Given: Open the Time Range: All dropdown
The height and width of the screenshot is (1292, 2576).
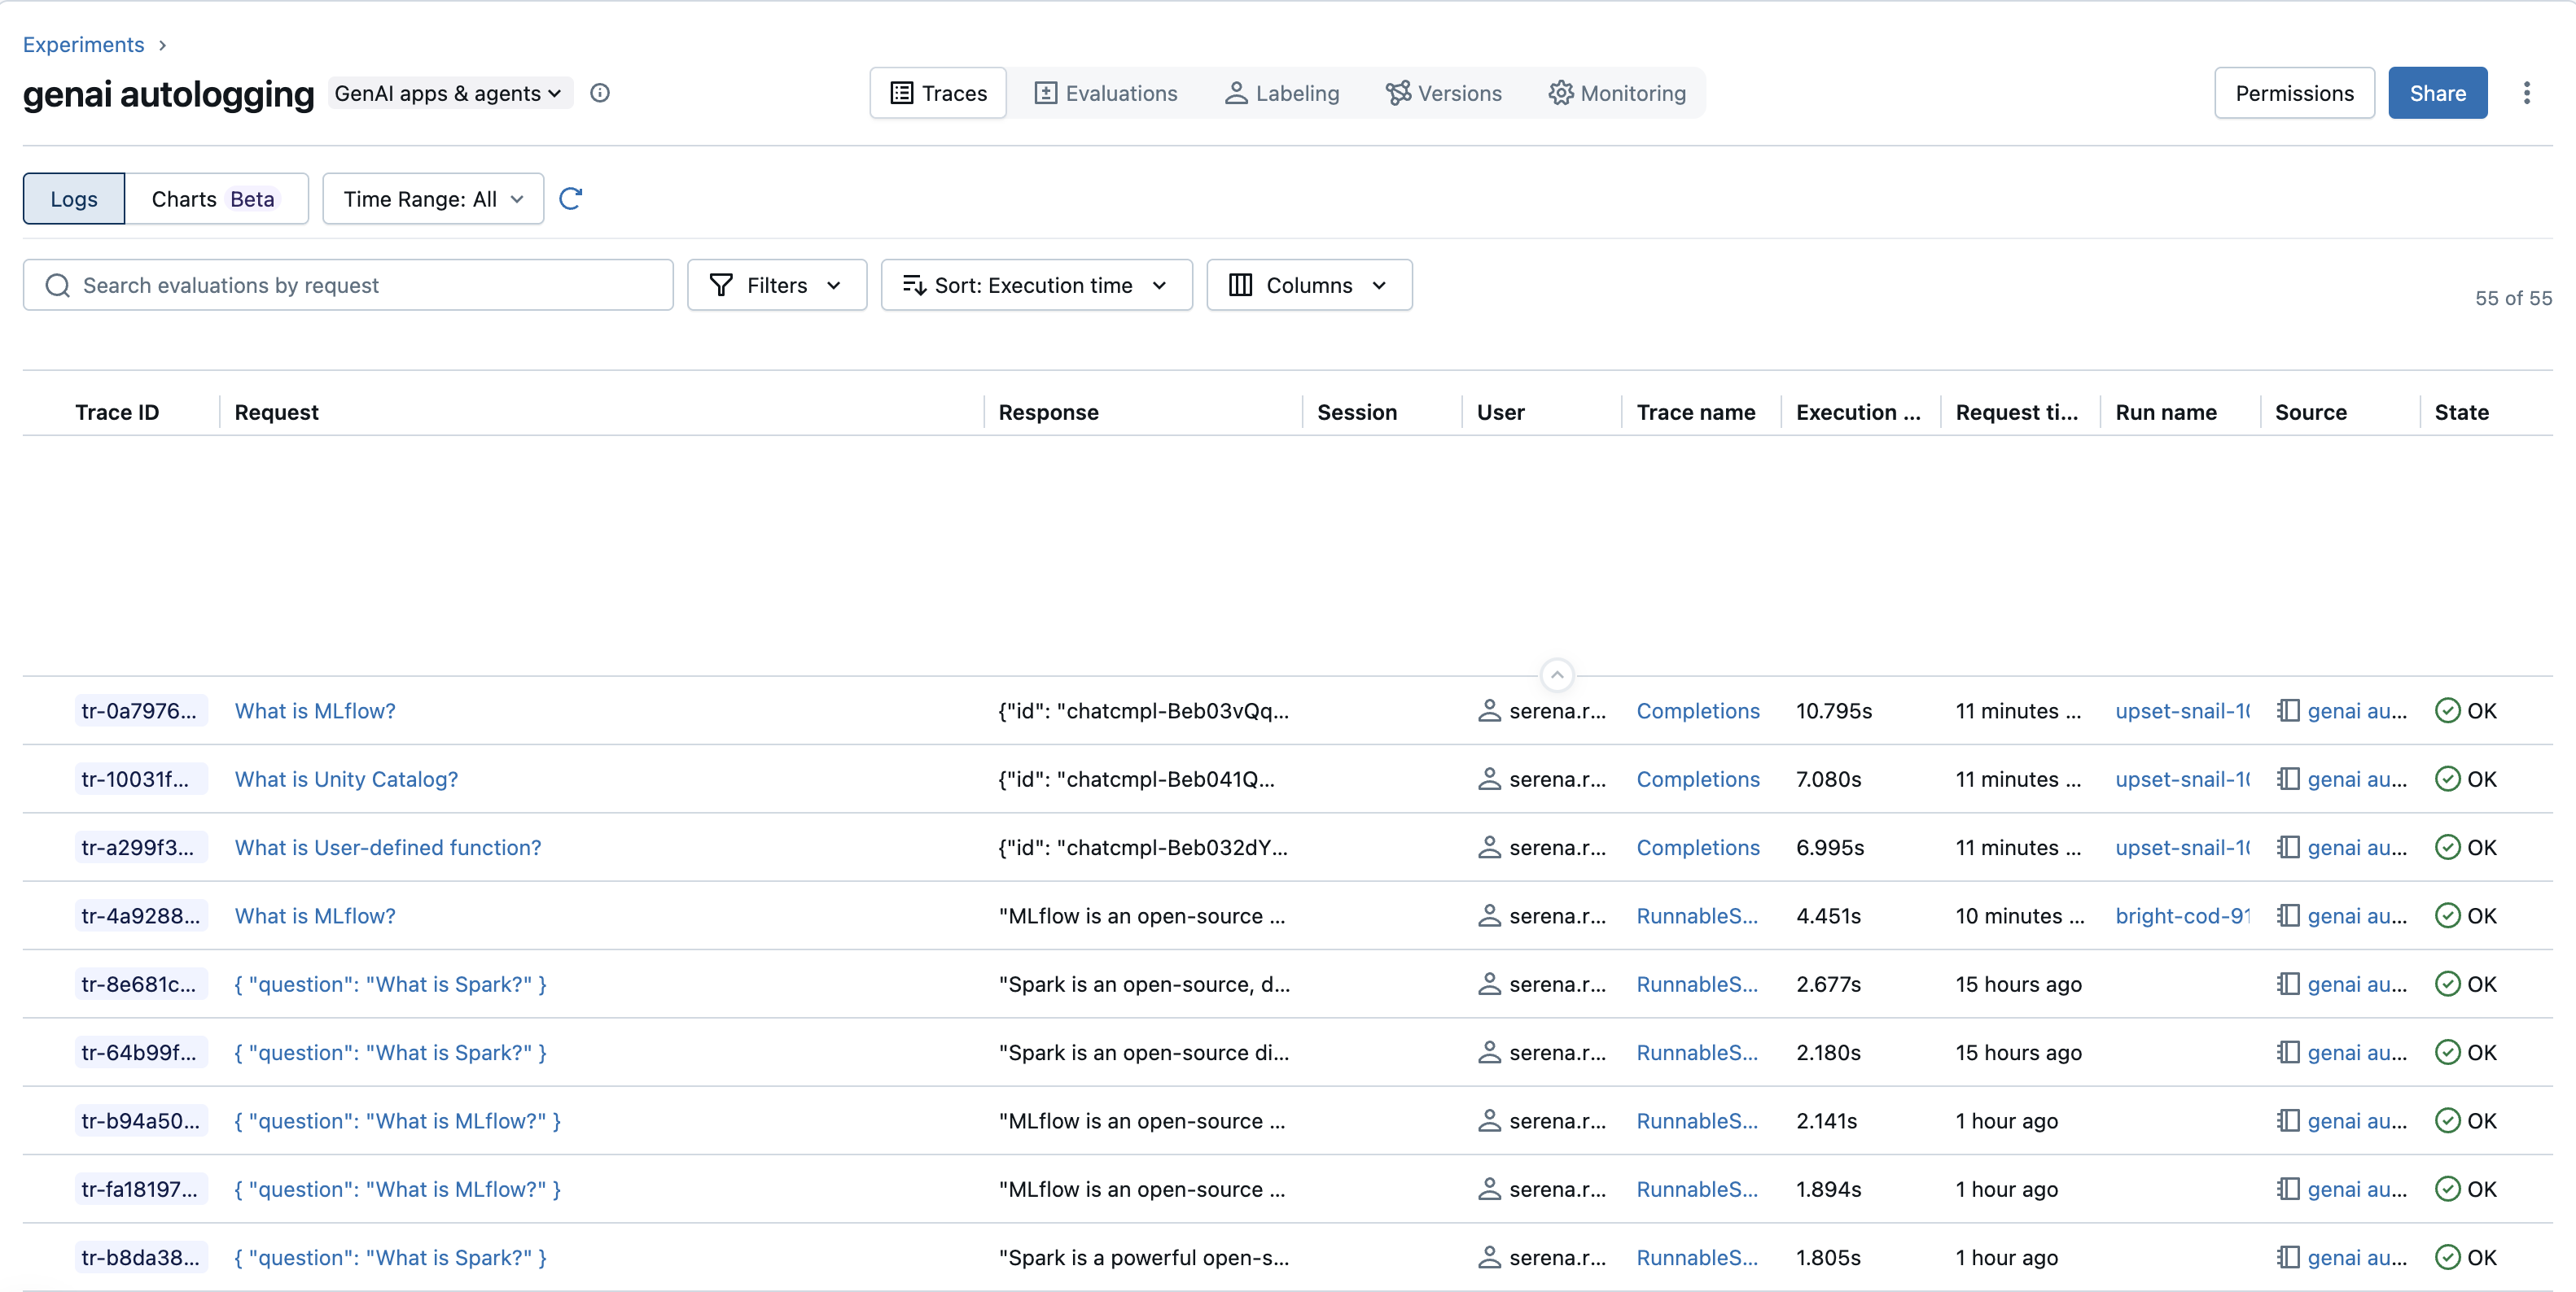Looking at the screenshot, I should tap(433, 198).
